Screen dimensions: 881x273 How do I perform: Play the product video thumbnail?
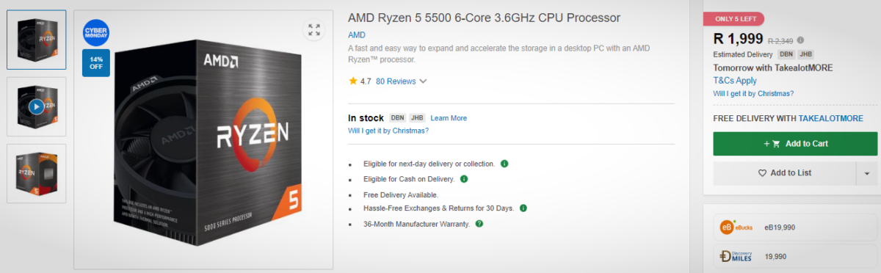pyautogui.click(x=36, y=106)
